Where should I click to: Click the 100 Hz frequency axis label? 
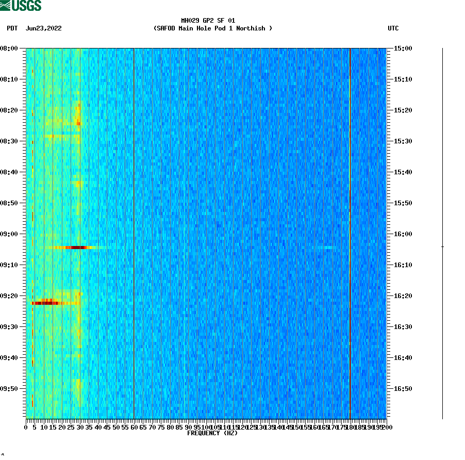tap(205, 427)
